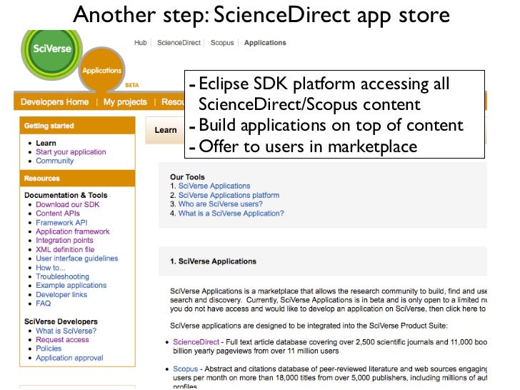Screen dimensions: 520x390
Task: Open XML definition file link
Action: [x=65, y=249]
